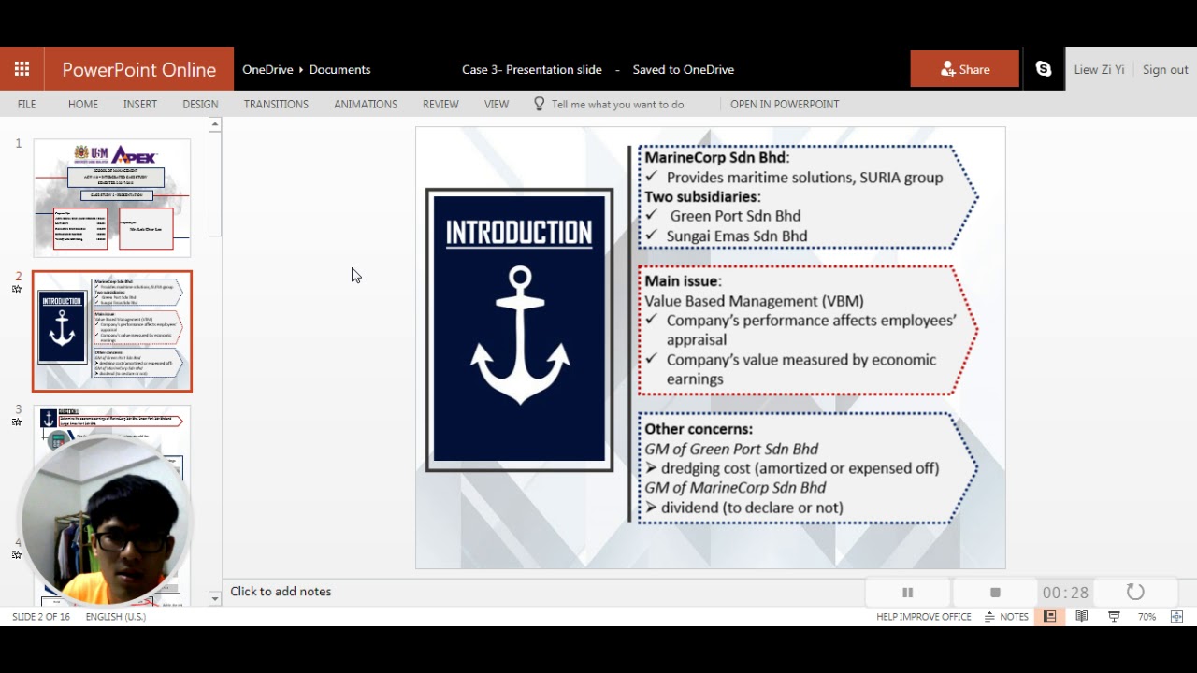Screen dimensions: 1197x673
Task: Open the Office app launcher grid
Action: (22, 69)
